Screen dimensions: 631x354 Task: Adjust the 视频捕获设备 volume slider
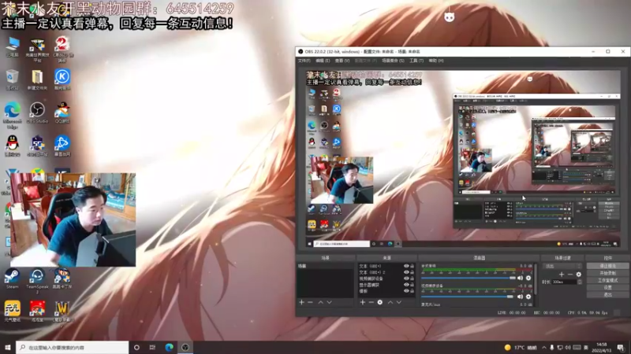tap(468, 297)
